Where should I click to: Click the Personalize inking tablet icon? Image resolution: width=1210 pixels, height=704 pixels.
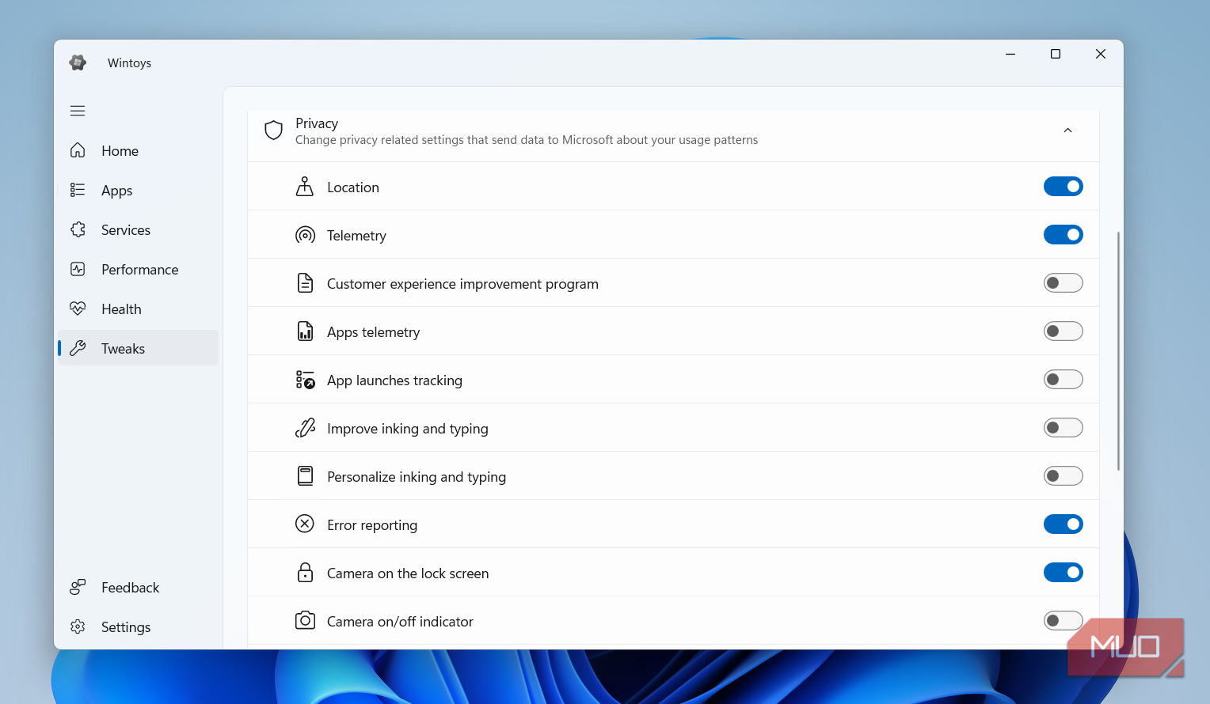[x=305, y=476]
